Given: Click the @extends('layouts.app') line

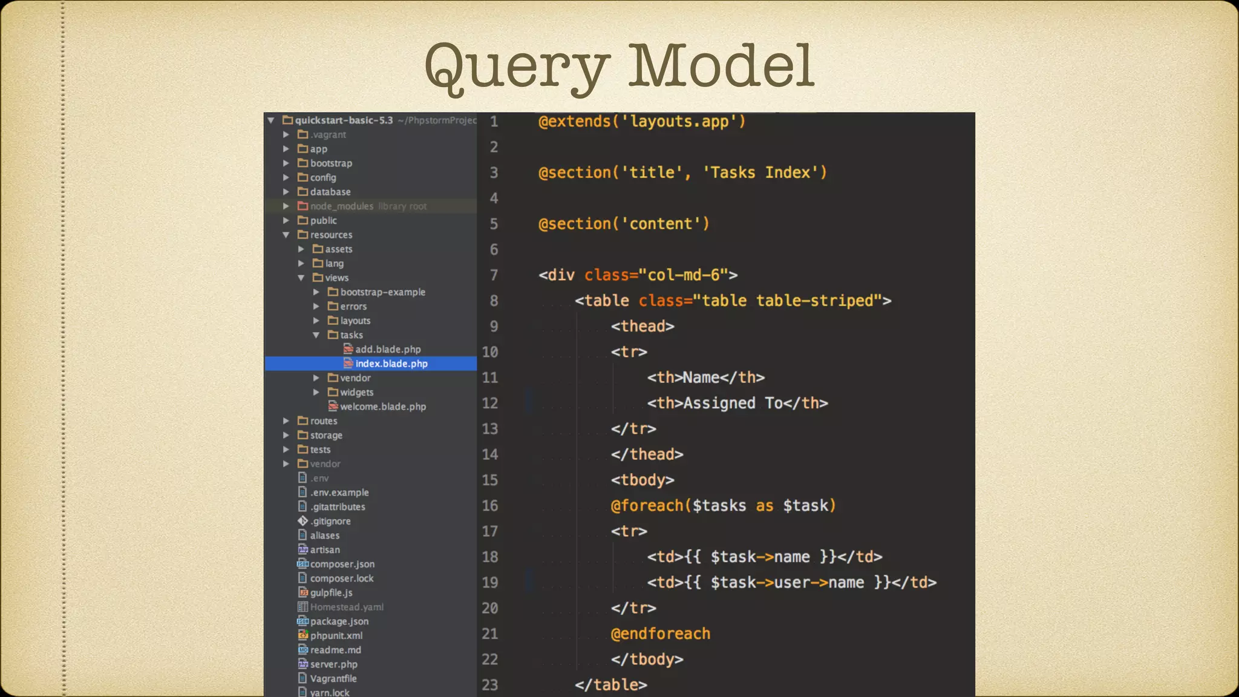Looking at the screenshot, I should (x=642, y=122).
